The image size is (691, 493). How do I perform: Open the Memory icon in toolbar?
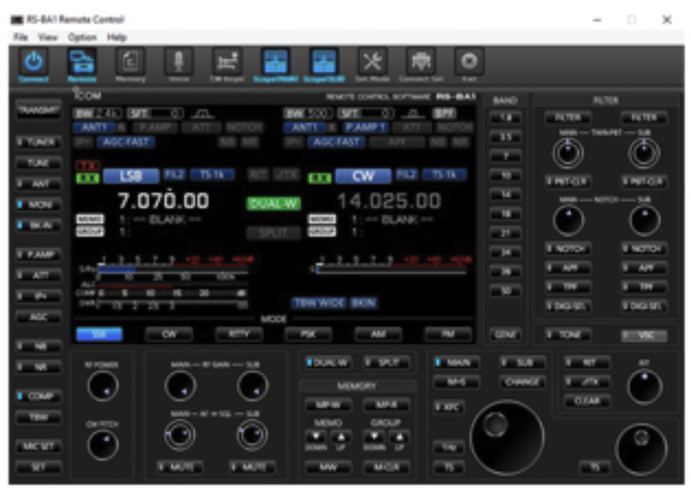[x=130, y=64]
